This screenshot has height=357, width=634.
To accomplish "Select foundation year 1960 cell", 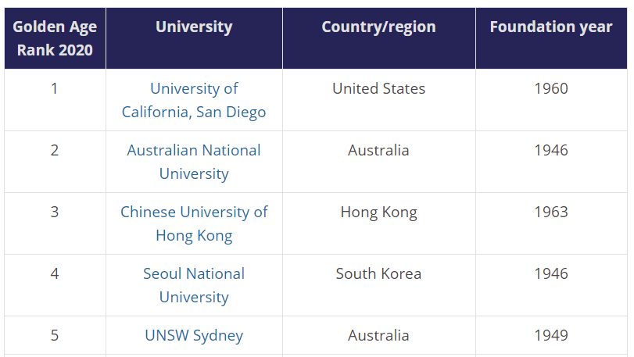I will click(x=551, y=88).
